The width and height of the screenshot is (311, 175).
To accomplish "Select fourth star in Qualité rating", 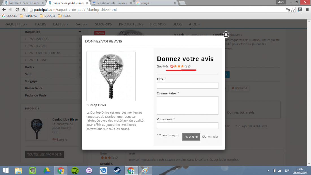I will coord(186,66).
